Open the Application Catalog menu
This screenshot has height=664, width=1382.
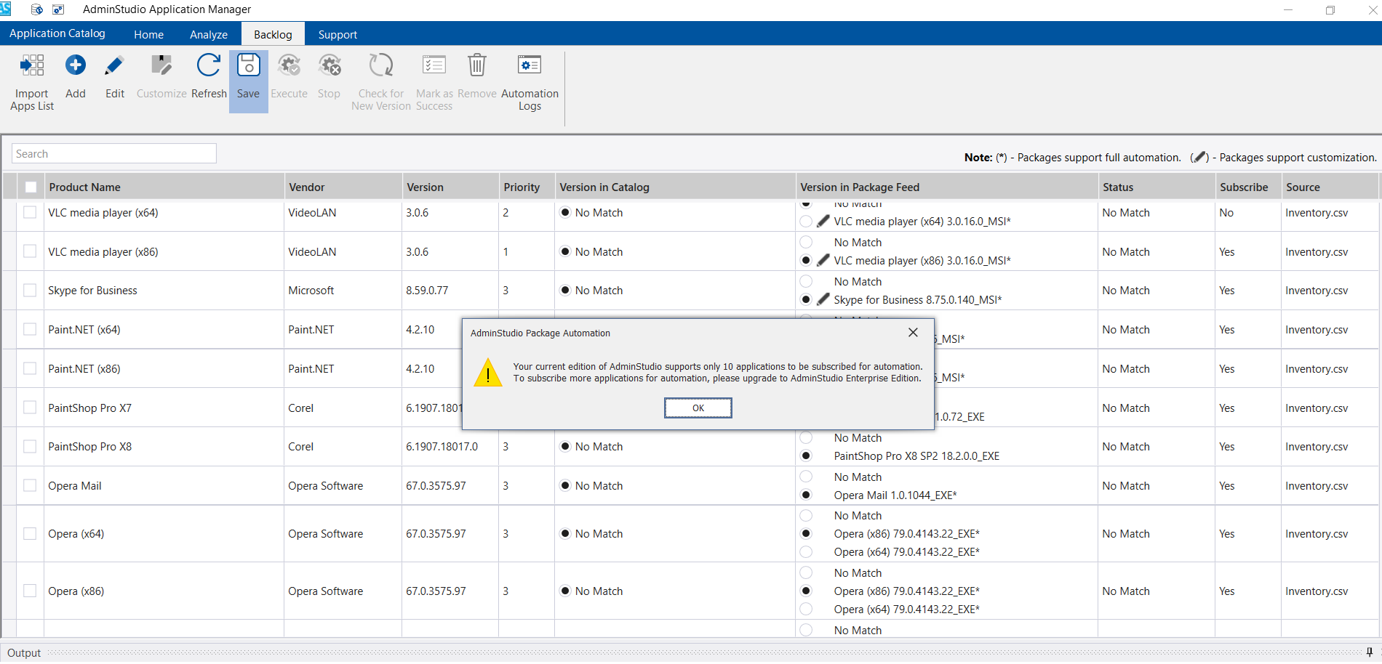(57, 33)
